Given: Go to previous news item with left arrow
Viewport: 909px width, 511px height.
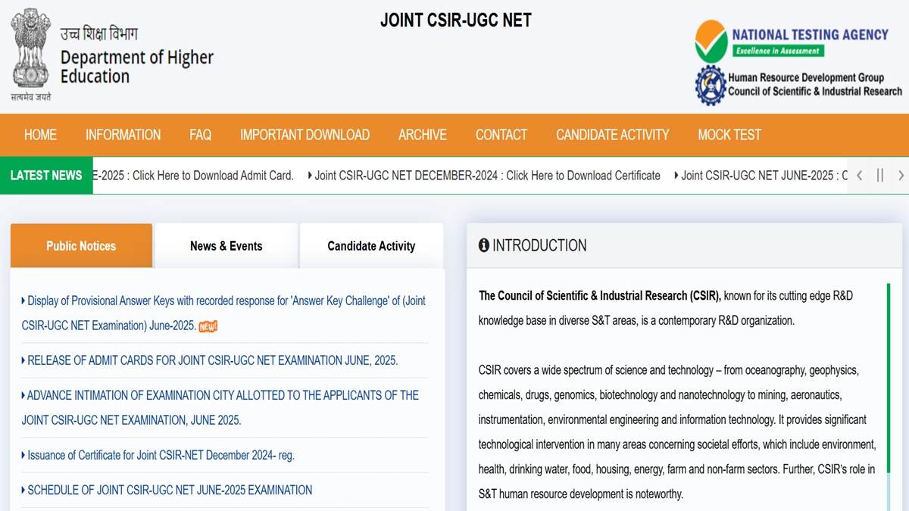Looking at the screenshot, I should coord(859,176).
